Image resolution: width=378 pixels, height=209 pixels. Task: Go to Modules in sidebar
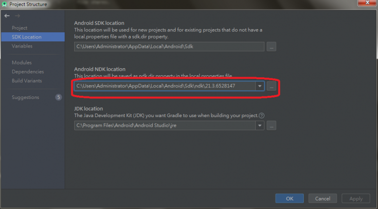22,63
